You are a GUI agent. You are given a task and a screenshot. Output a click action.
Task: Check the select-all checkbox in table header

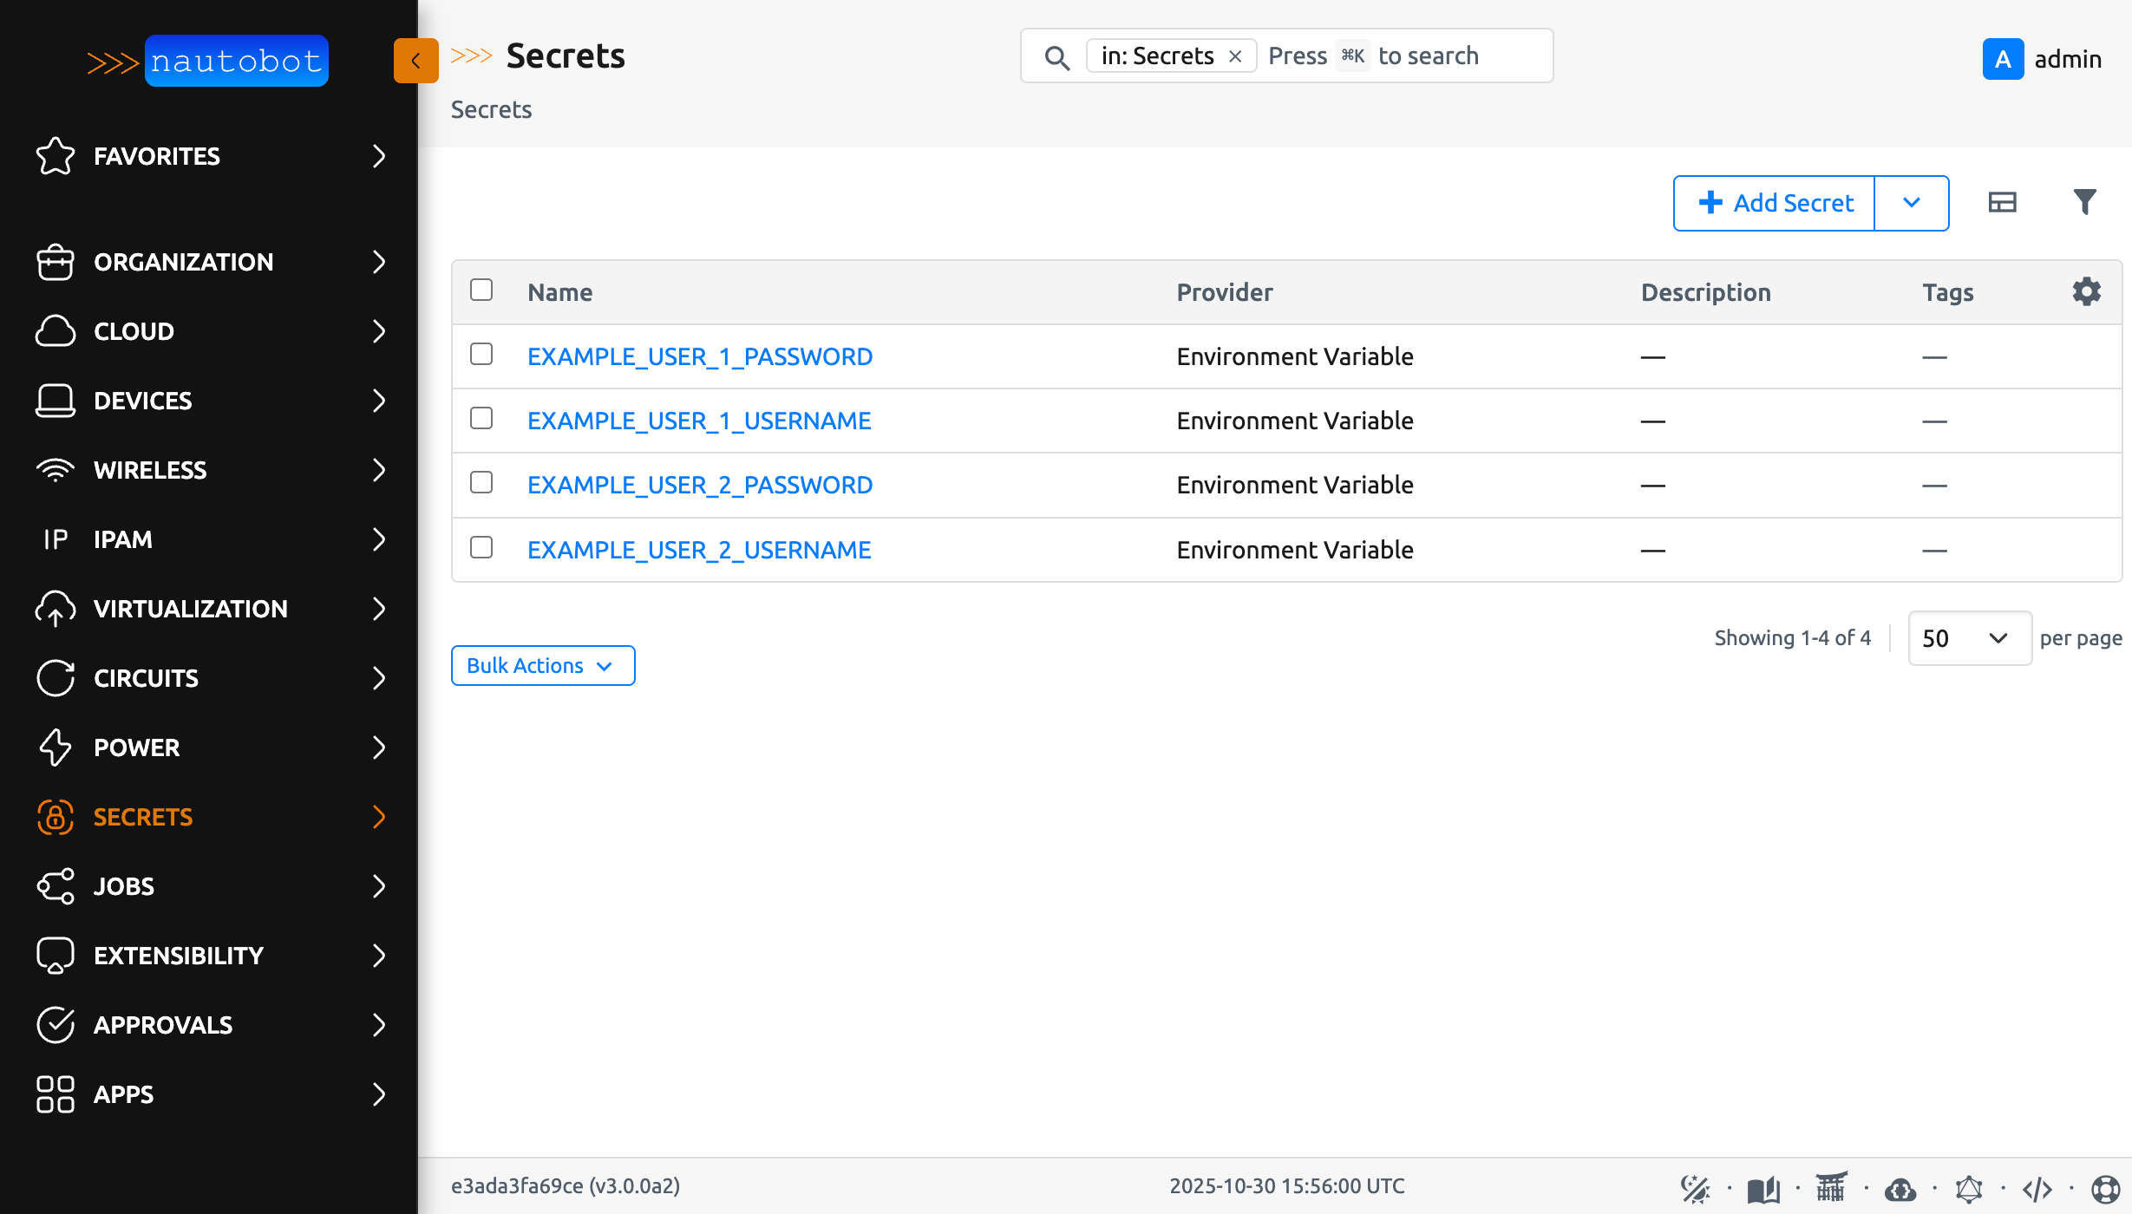(482, 290)
